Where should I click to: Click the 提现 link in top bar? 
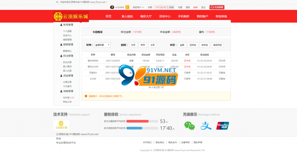click(188, 7)
